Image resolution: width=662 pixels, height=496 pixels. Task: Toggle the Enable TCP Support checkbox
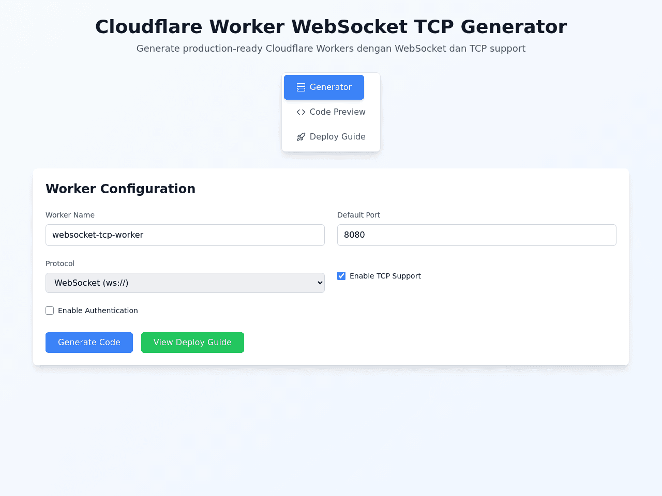tap(341, 276)
